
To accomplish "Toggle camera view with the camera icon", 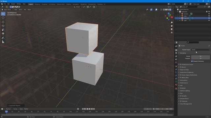I will point(171,29).
